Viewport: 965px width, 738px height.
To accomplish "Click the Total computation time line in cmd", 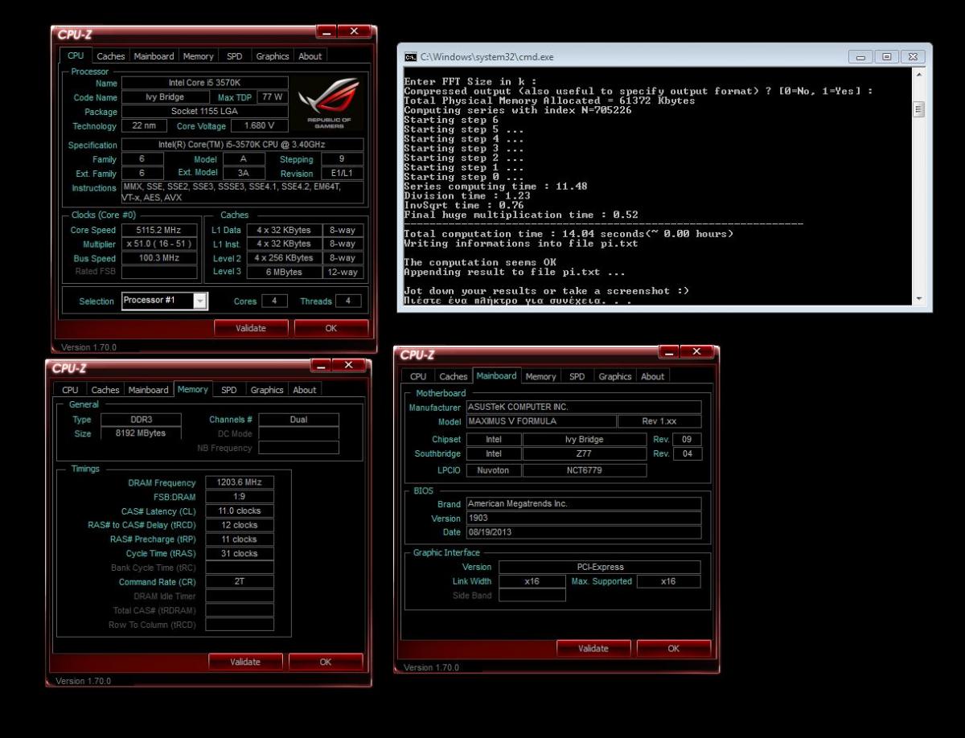I will 569,234.
